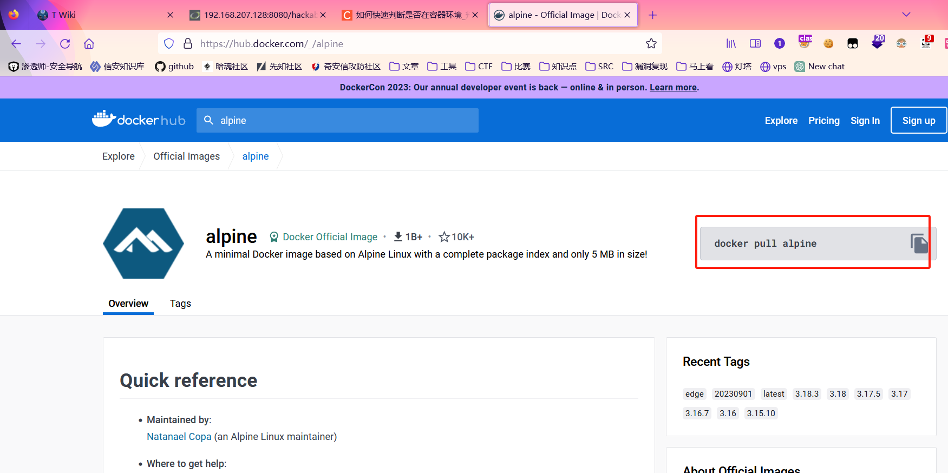
Task: Click the Docker Official Image badge icon
Action: click(x=274, y=236)
